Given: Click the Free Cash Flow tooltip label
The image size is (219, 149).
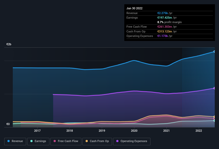Looking at the screenshot, I should [137, 27].
